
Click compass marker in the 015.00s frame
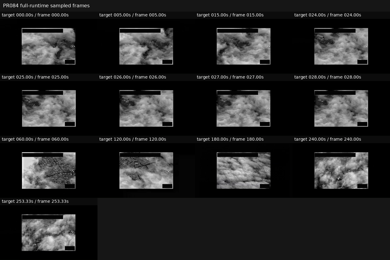point(268,46)
